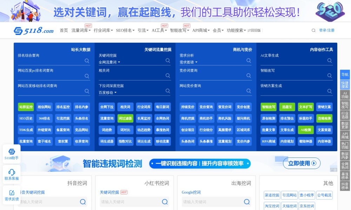
Task: Click search icon for AI文章生成
Action: tap(330, 61)
